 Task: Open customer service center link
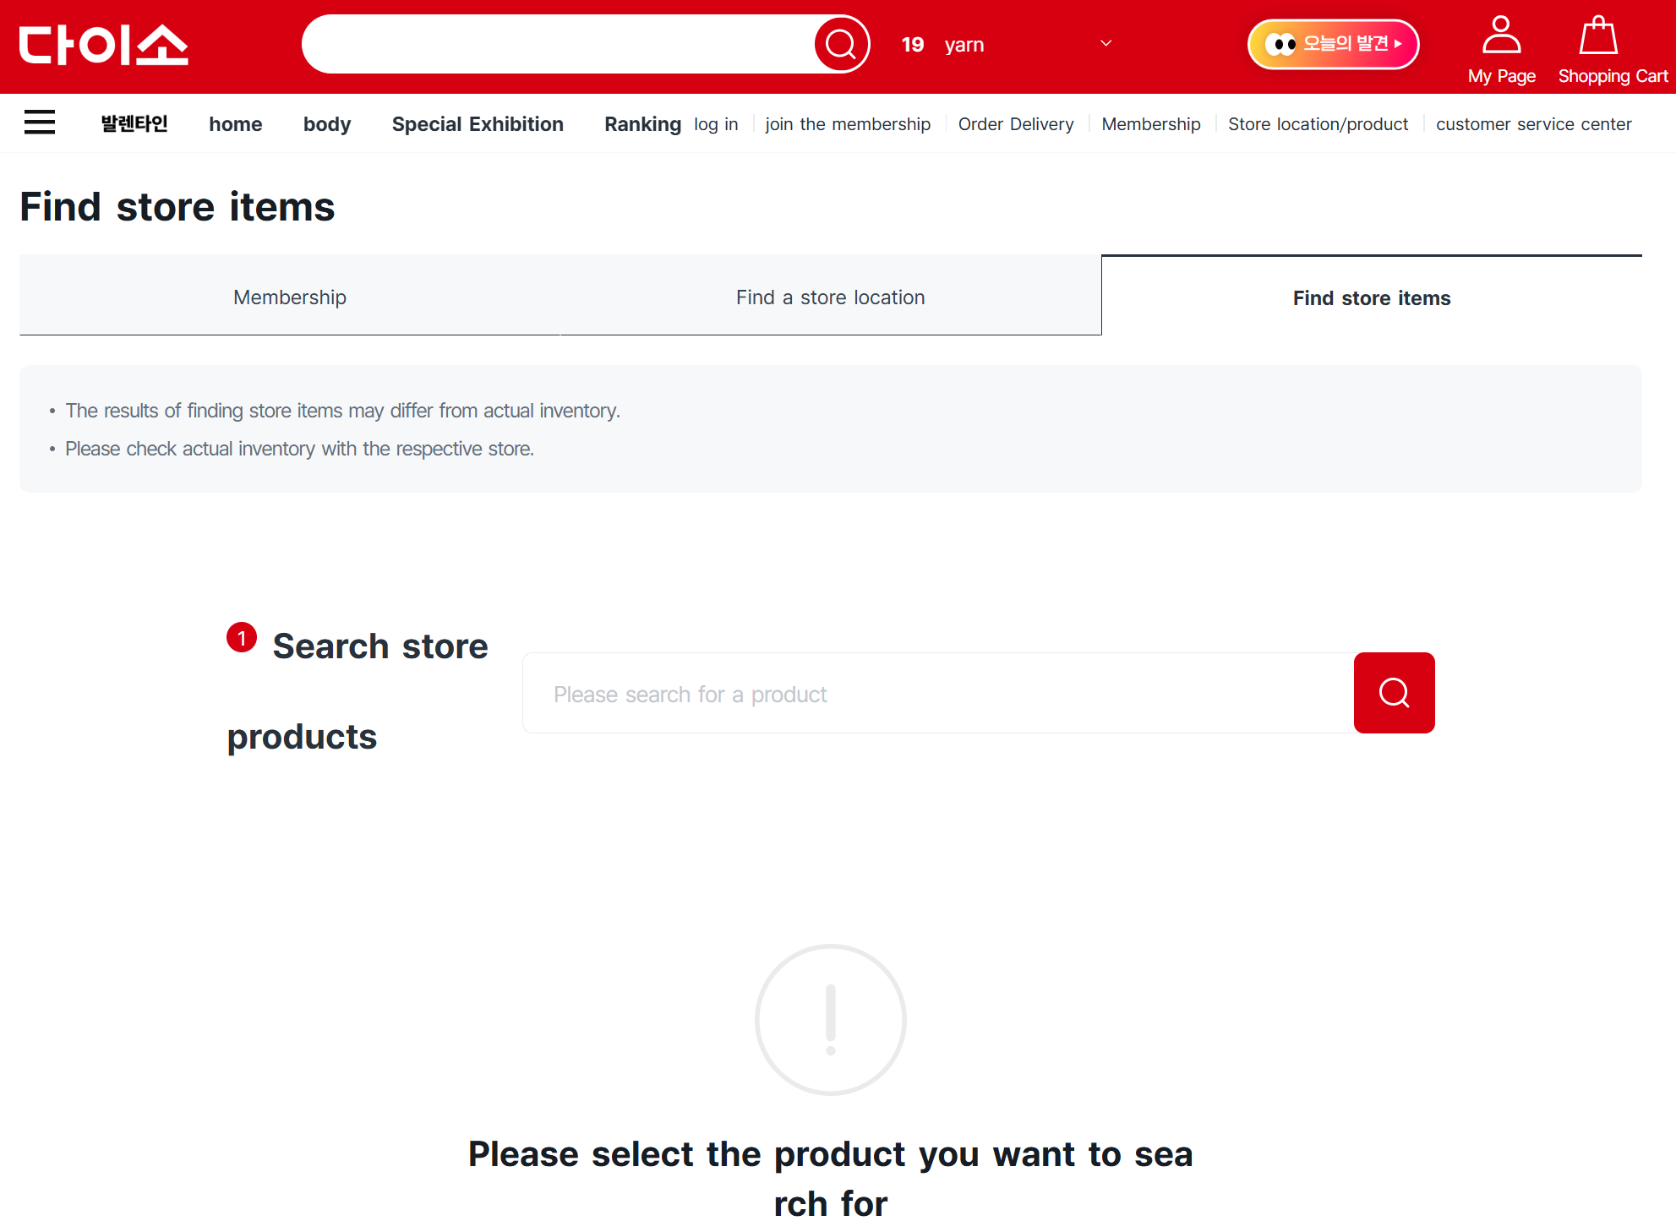tap(1533, 124)
